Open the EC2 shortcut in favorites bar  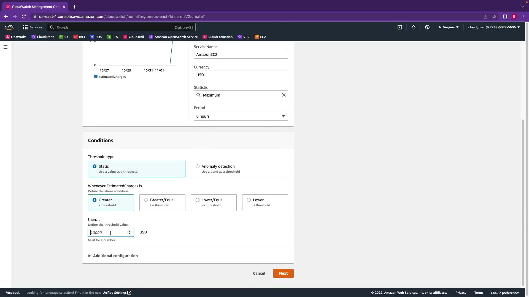(x=260, y=37)
